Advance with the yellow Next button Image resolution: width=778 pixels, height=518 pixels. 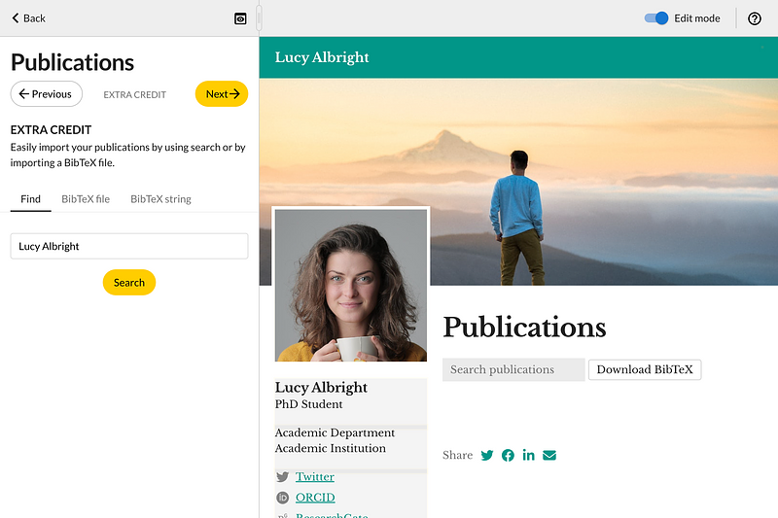[x=222, y=93]
